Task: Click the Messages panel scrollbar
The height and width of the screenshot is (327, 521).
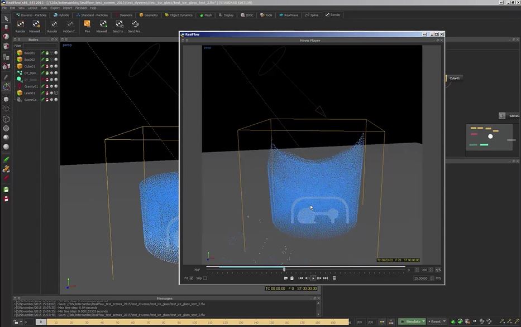Action: (x=318, y=309)
